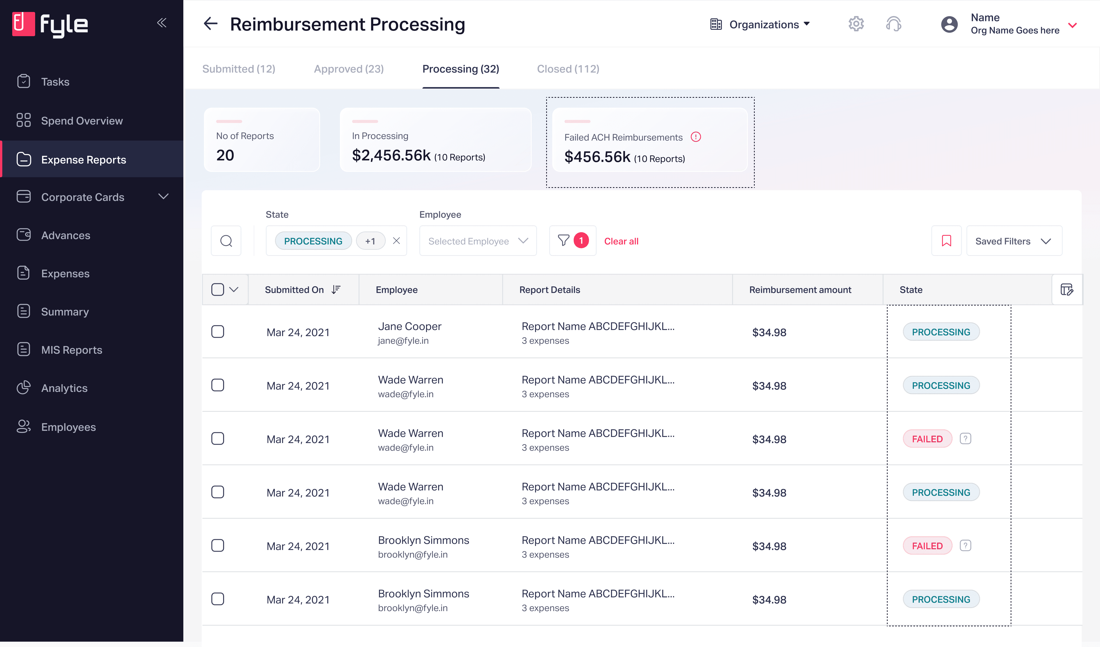Collapse the sidebar with double-chevron icon
Screen dimensions: 1100x647
click(x=161, y=23)
